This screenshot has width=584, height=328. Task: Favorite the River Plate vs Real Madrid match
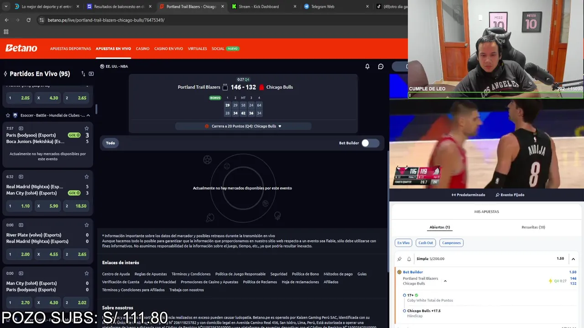tap(87, 225)
